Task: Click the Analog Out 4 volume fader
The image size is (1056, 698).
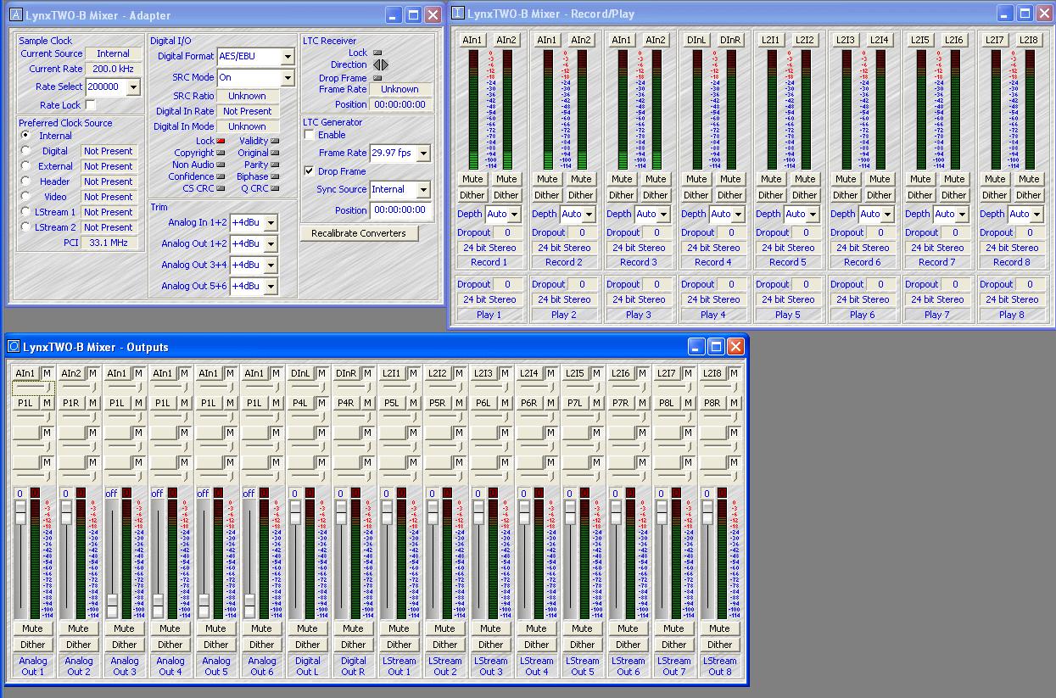Action: click(159, 606)
